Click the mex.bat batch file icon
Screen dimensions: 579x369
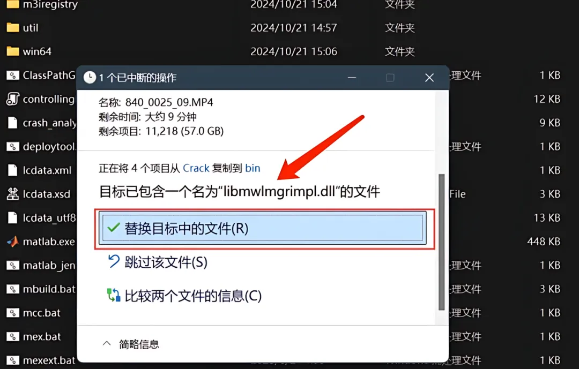tap(13, 336)
